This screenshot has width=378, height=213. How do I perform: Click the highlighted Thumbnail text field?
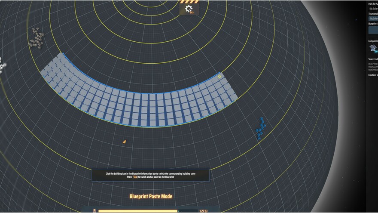click(x=373, y=19)
